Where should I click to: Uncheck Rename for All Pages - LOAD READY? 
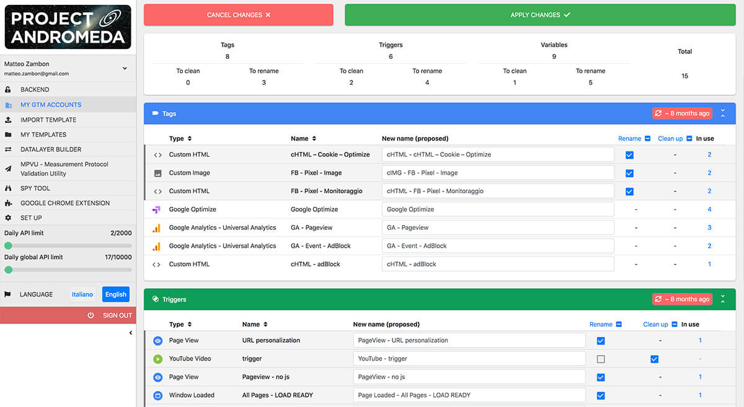600,395
